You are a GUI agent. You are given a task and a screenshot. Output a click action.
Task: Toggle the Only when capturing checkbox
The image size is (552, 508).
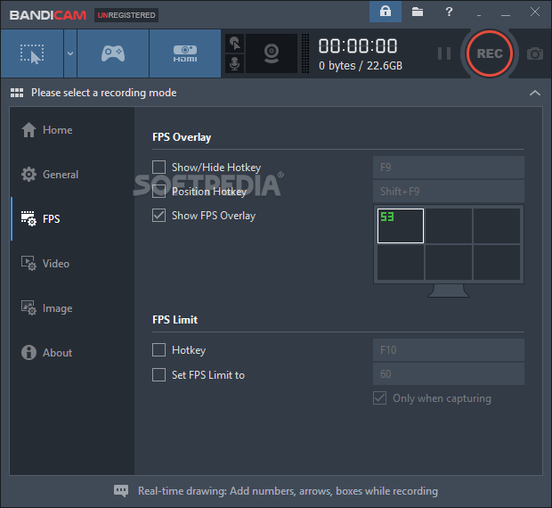click(379, 398)
